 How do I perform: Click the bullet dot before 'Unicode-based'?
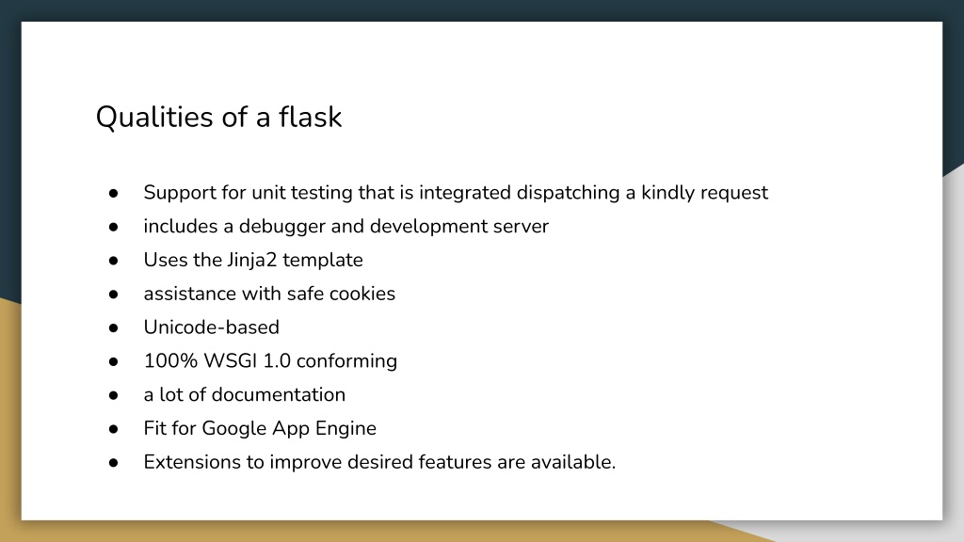(113, 328)
